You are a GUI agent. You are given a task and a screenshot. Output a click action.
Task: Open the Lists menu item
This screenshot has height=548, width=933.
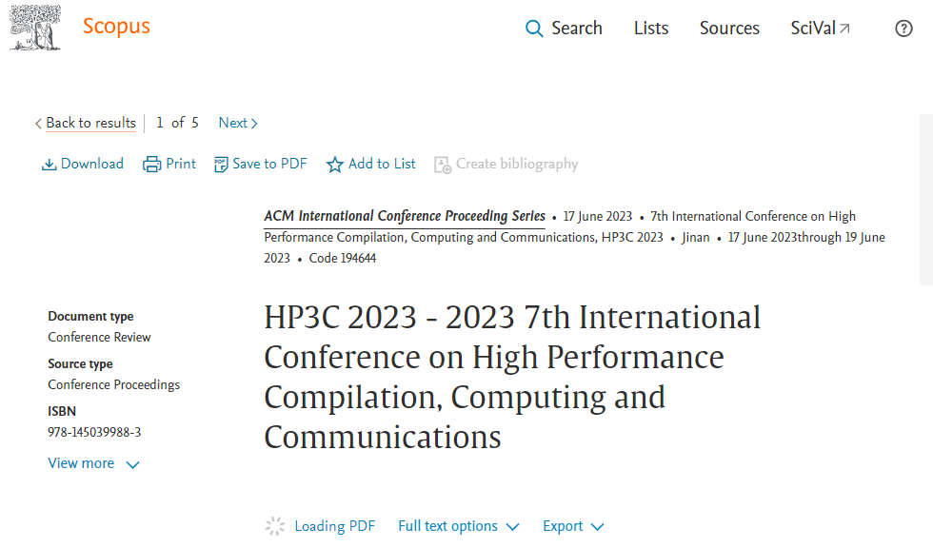pos(651,29)
